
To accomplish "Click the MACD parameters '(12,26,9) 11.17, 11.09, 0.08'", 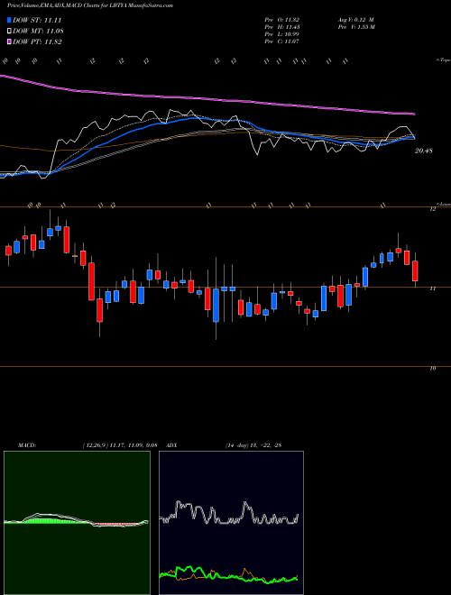I will [120, 445].
